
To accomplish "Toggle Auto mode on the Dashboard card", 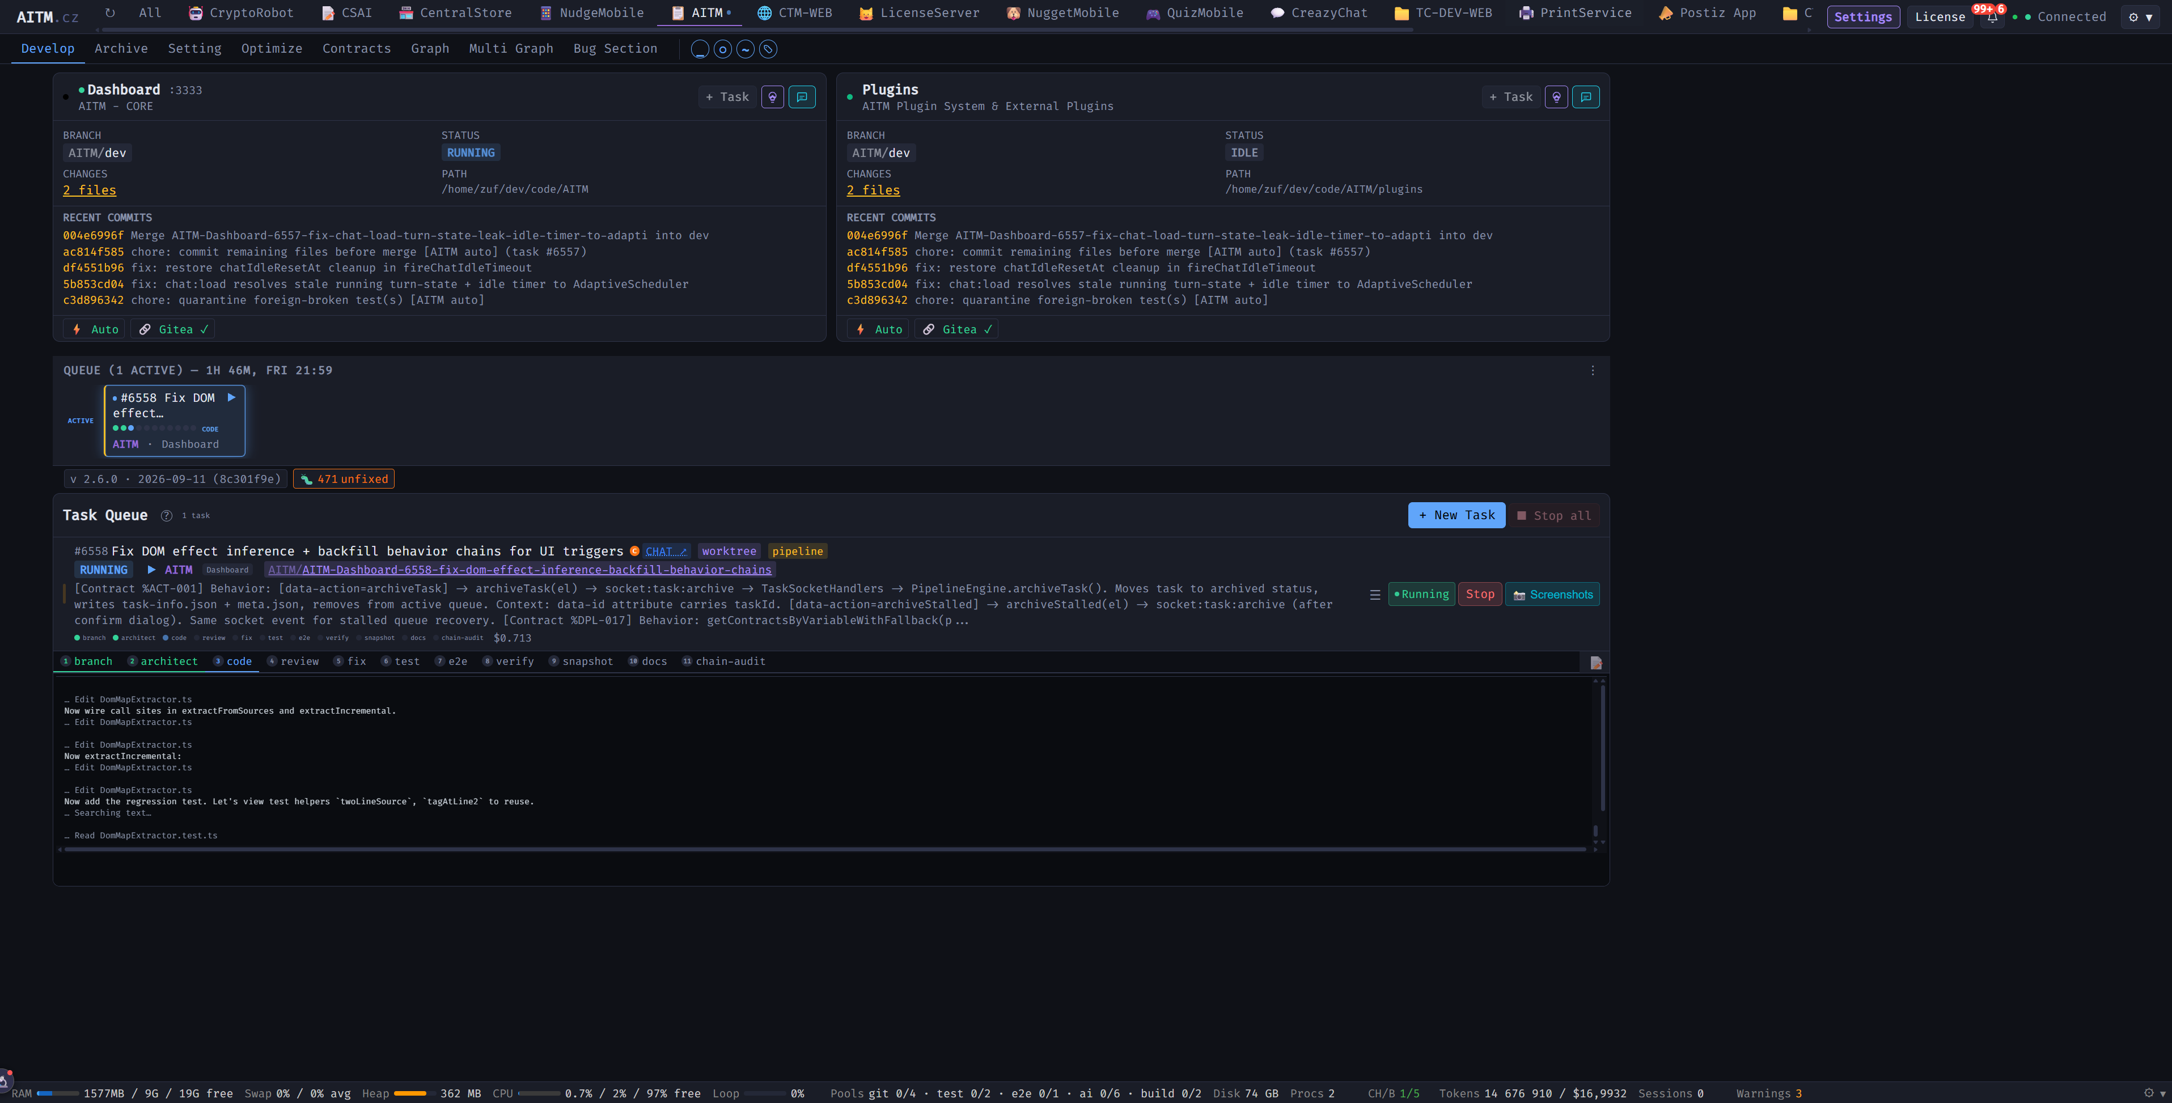I will pos(95,329).
